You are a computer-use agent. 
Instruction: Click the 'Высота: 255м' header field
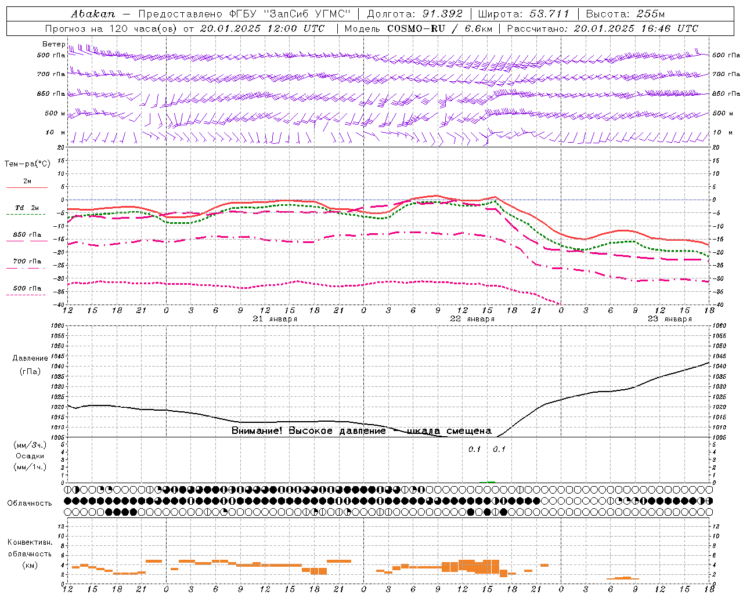click(625, 14)
